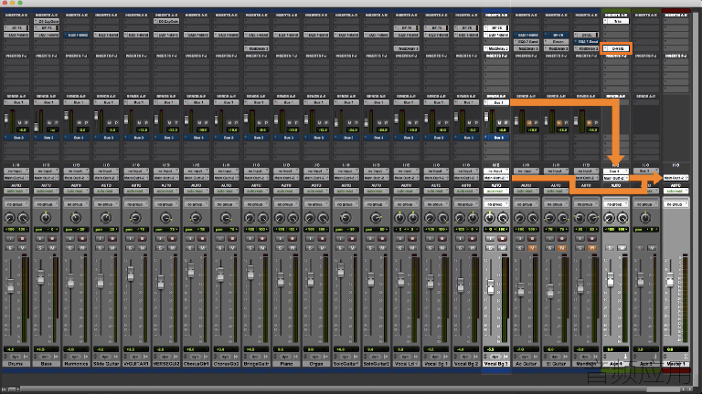
Task: Record-enable the Piano track
Action: [x=292, y=239]
